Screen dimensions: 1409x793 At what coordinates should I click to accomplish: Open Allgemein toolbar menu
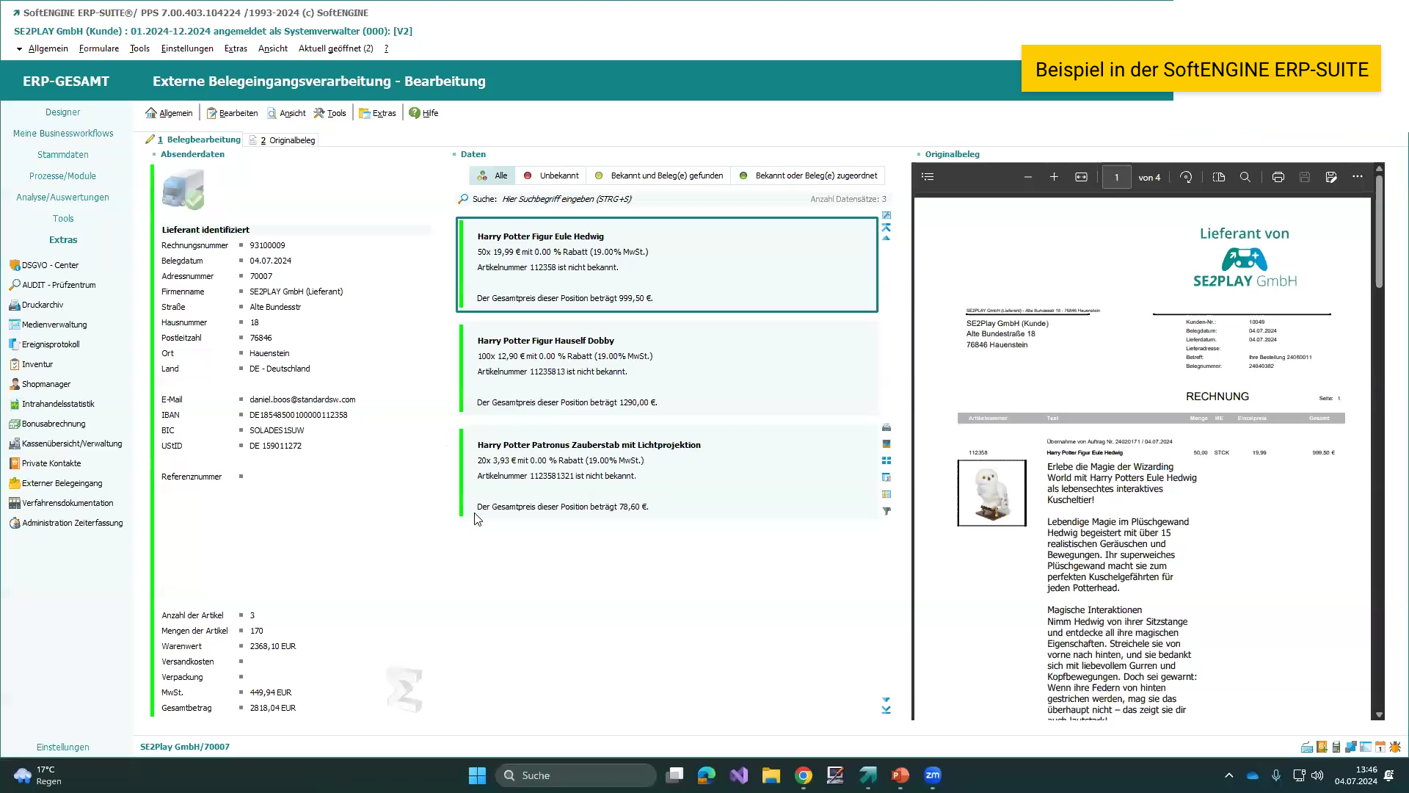(169, 113)
